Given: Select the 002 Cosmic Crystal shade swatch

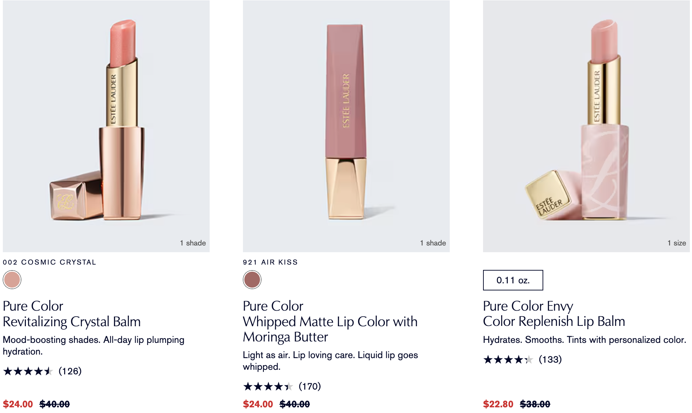Looking at the screenshot, I should (12, 280).
